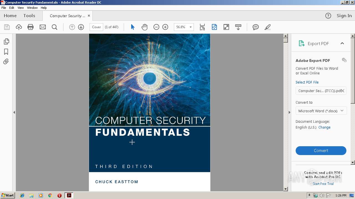Close the Computer Security document tab

(89, 16)
